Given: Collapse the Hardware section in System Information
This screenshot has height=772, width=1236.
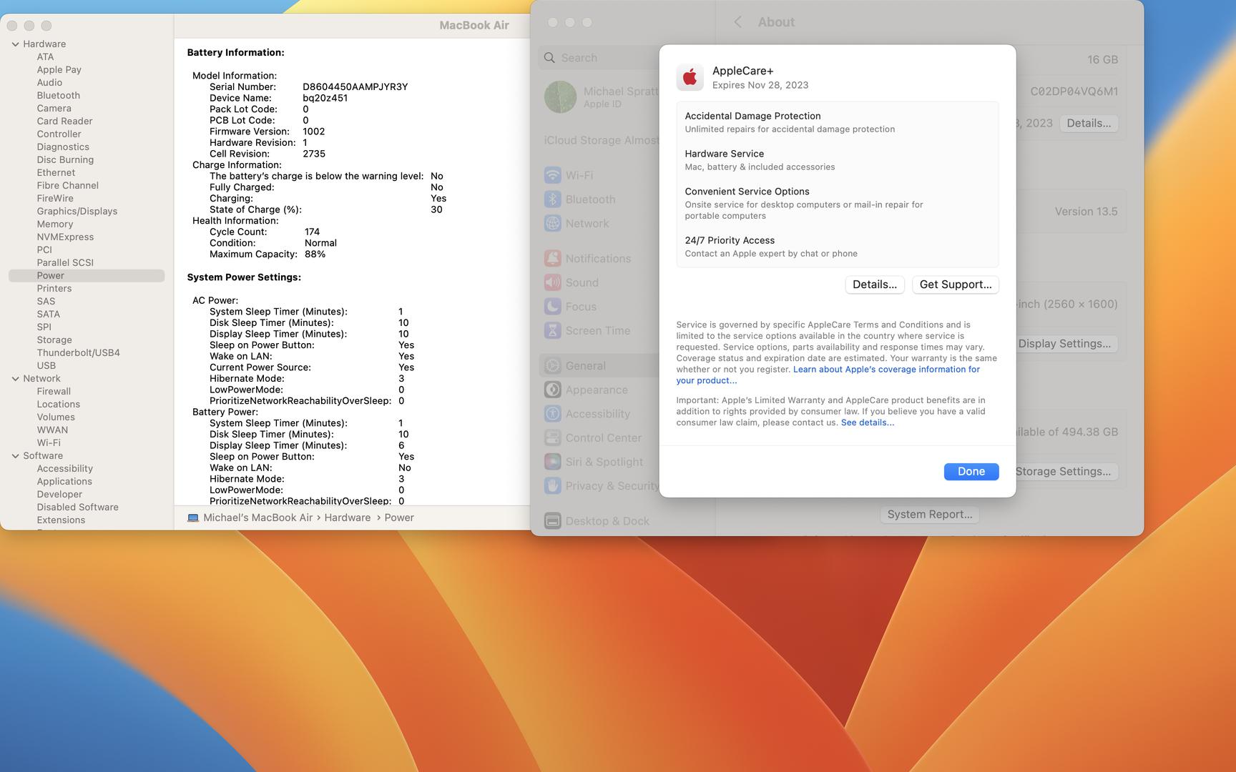Looking at the screenshot, I should (x=15, y=44).
